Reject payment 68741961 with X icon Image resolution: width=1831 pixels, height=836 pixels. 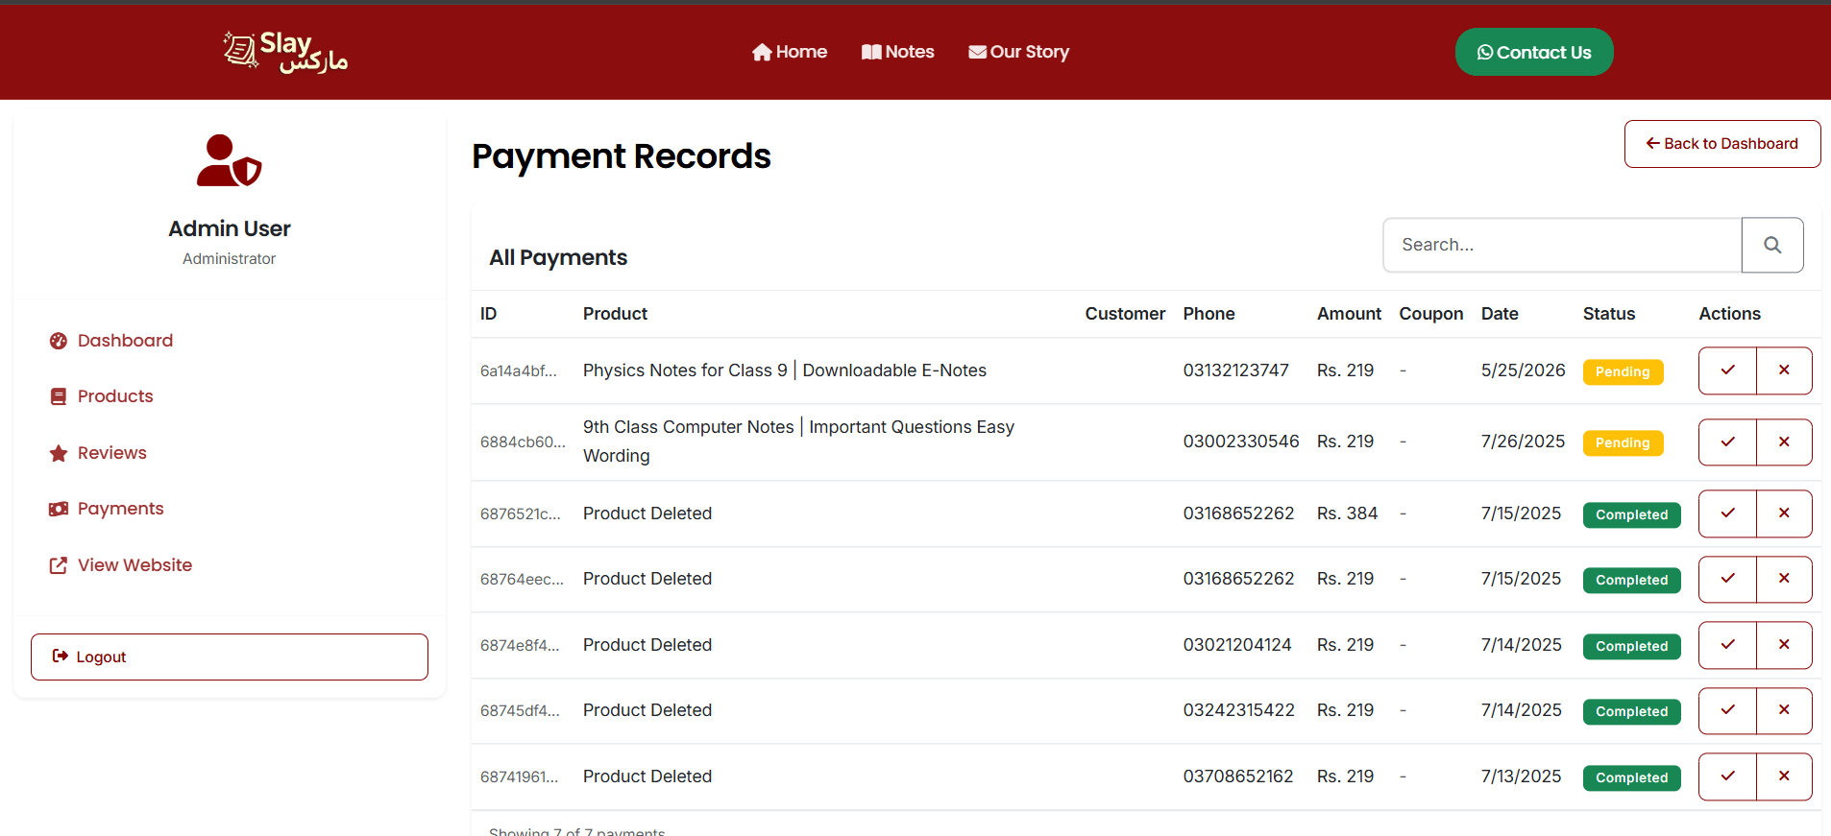tap(1784, 776)
